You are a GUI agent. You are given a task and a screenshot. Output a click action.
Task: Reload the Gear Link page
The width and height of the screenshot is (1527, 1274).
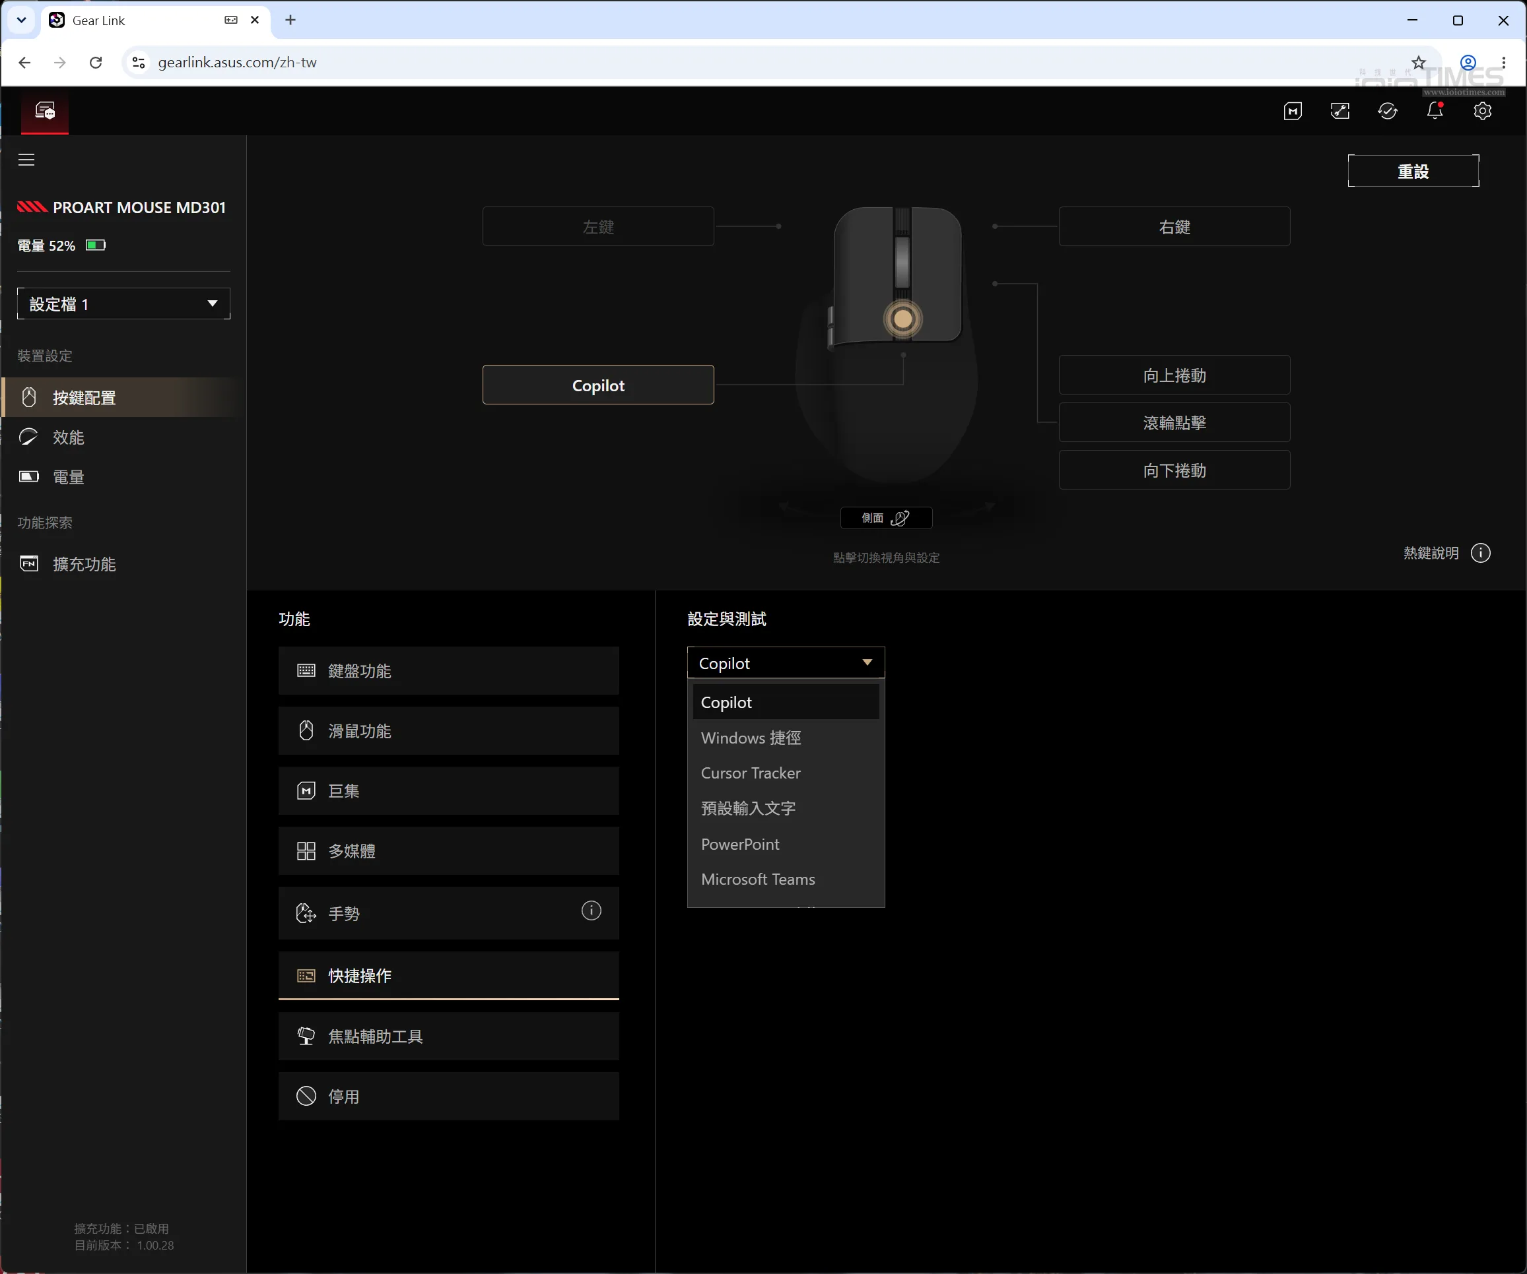pos(95,63)
